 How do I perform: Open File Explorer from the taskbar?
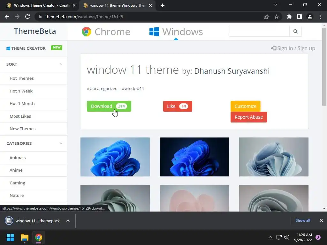pos(24,237)
